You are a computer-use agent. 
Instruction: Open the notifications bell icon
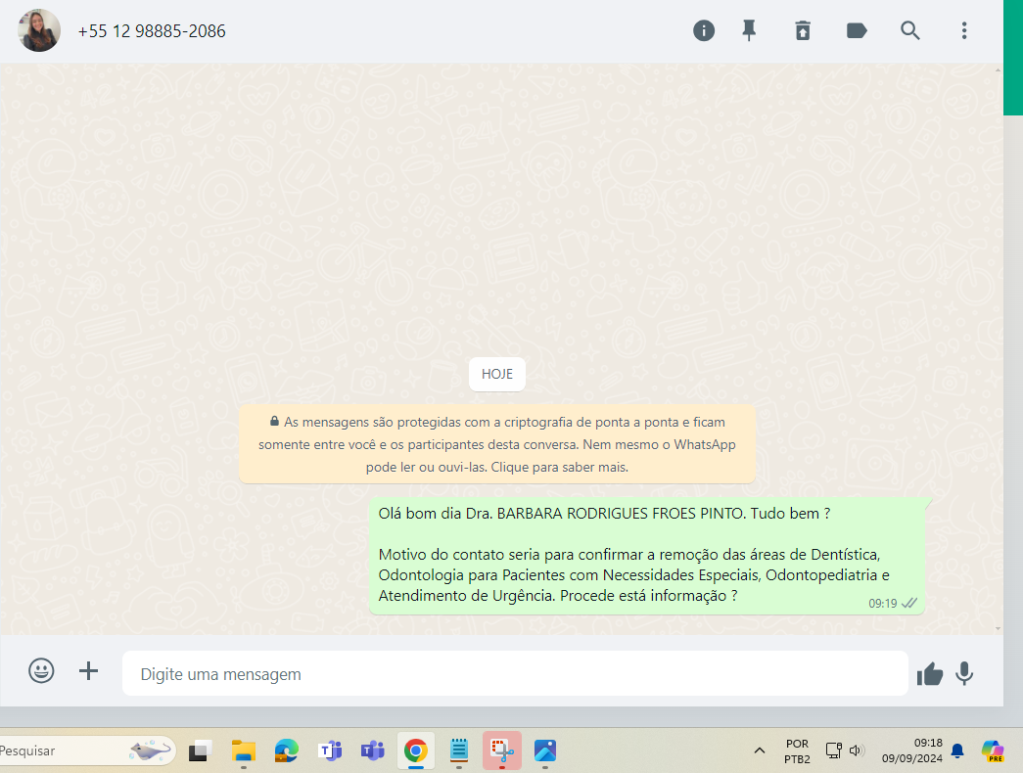pos(957,750)
